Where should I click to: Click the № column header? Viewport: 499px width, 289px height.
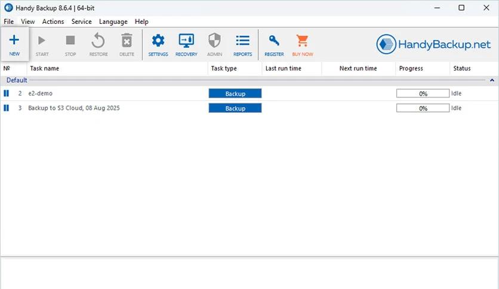coord(14,69)
